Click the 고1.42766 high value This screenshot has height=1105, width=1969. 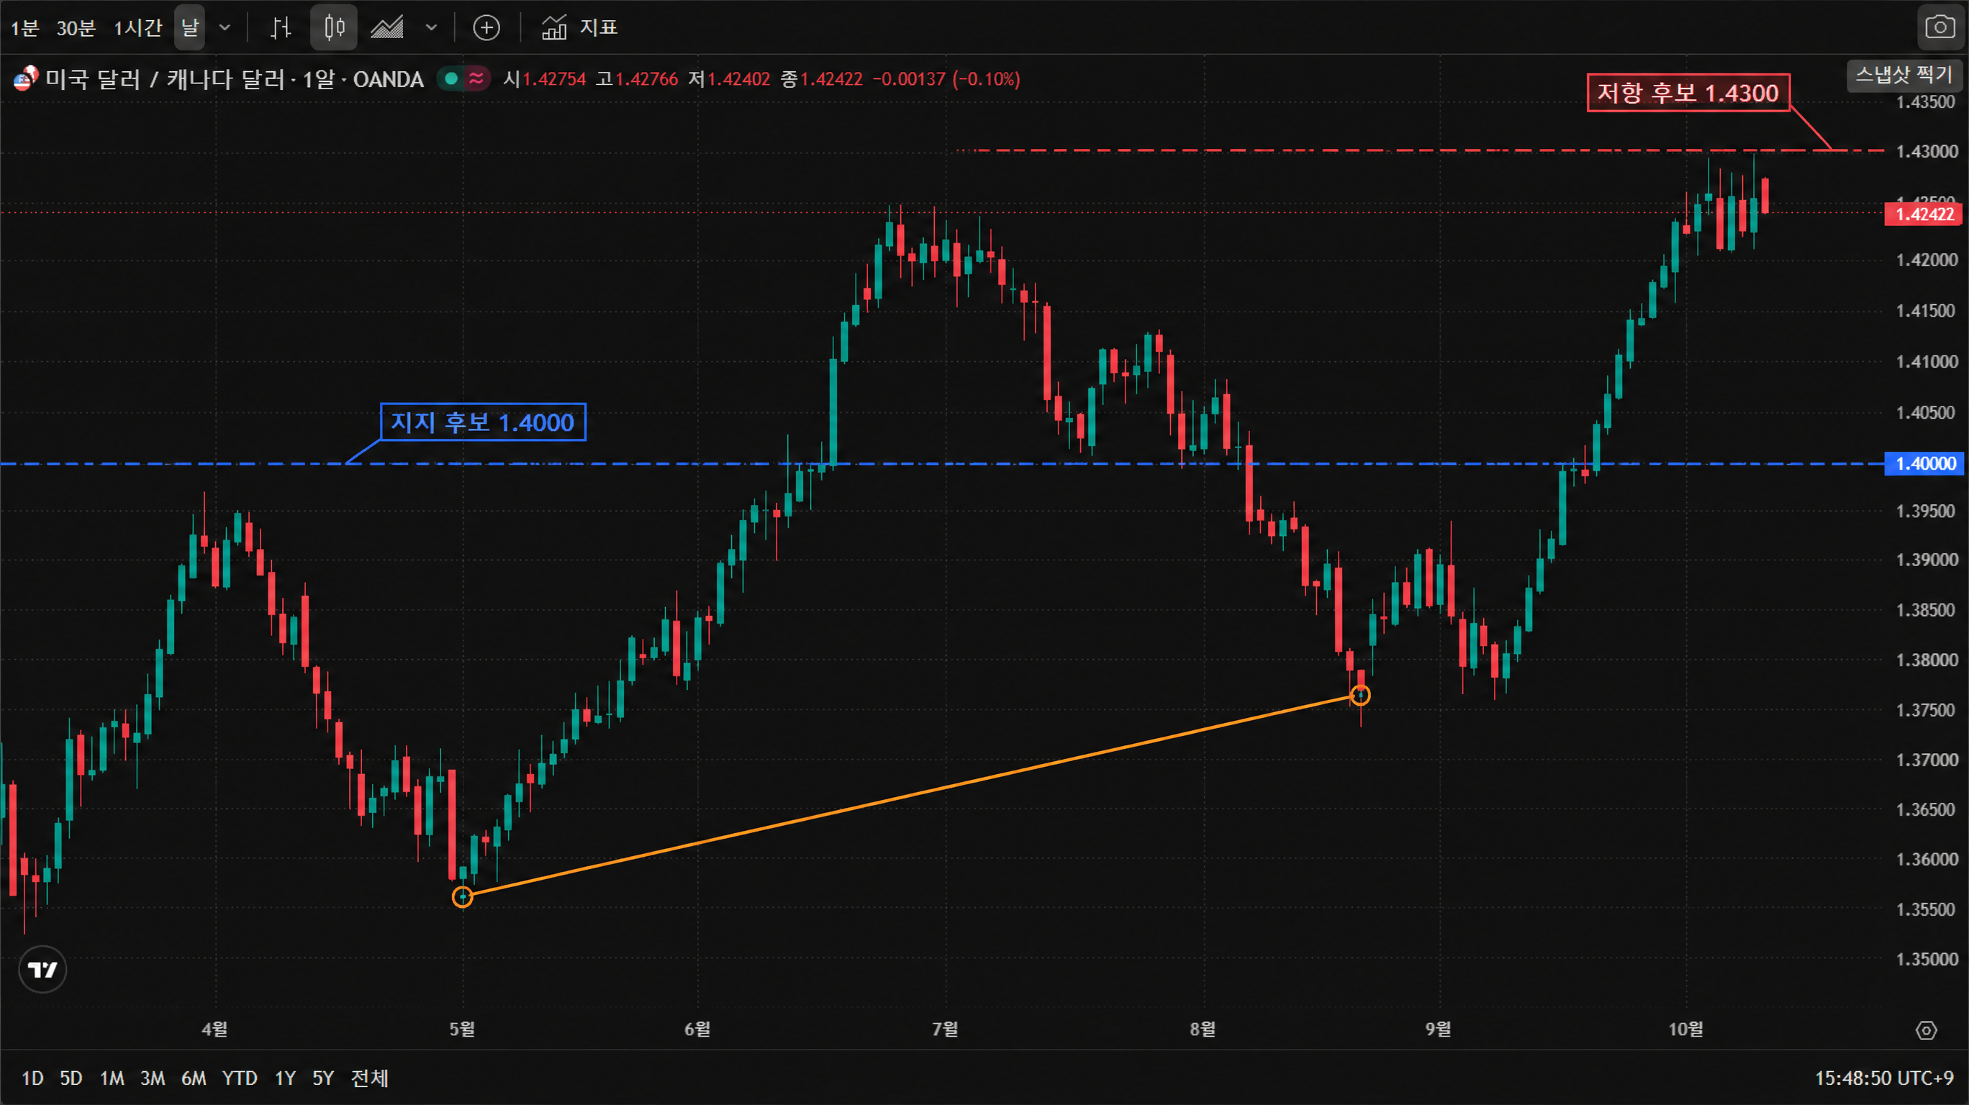pos(637,78)
